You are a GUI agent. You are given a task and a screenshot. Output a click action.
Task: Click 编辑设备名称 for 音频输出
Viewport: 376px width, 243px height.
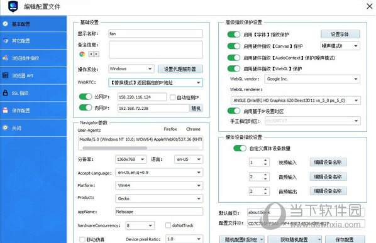pos(328,191)
